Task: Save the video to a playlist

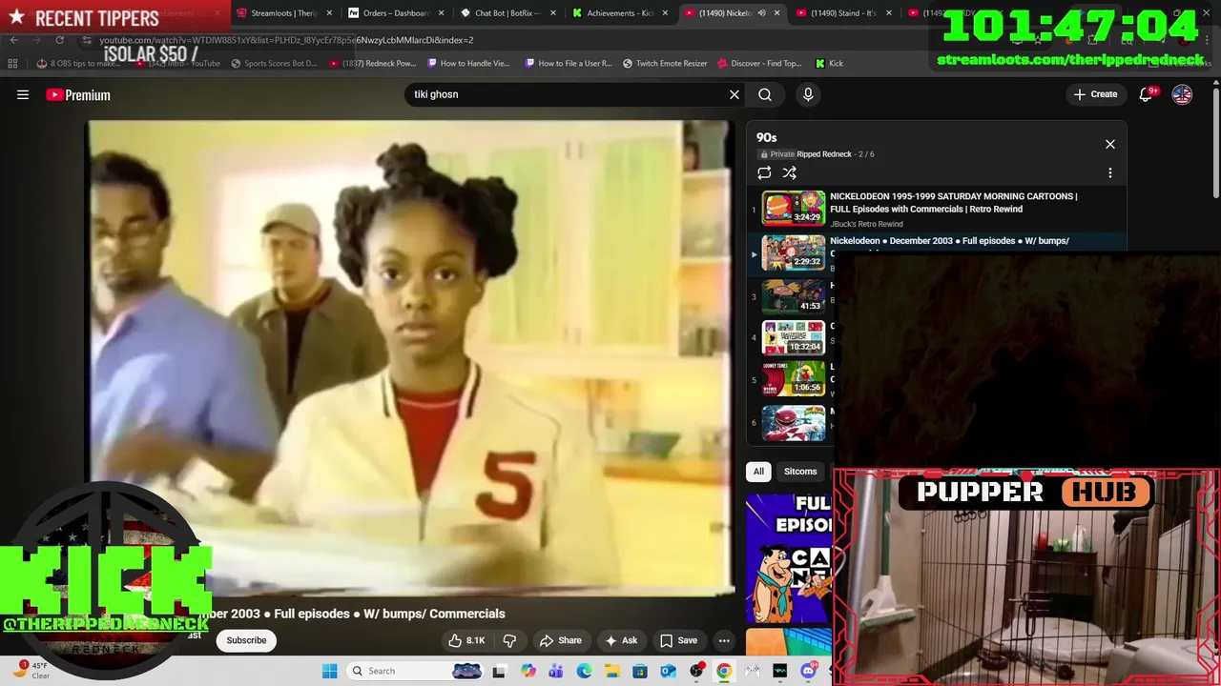Action: (679, 640)
